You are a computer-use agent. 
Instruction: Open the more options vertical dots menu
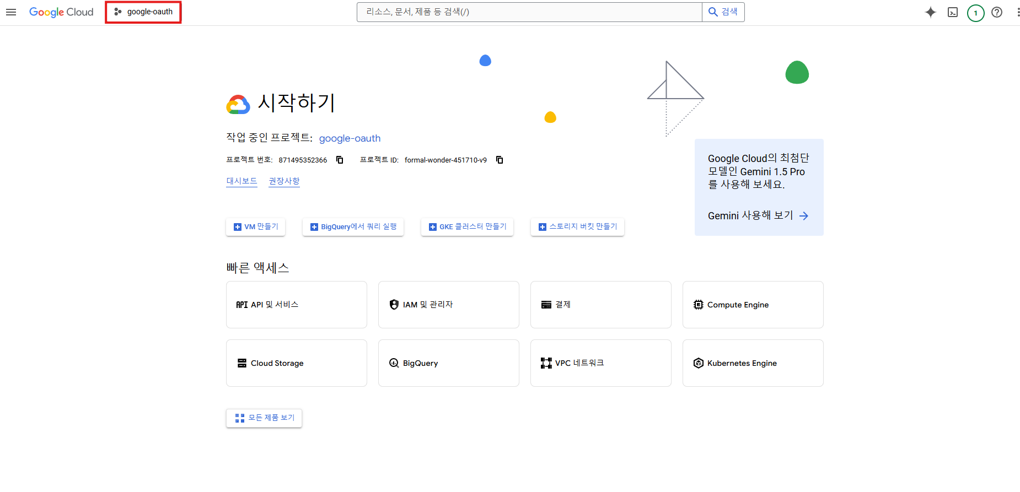pos(1018,12)
